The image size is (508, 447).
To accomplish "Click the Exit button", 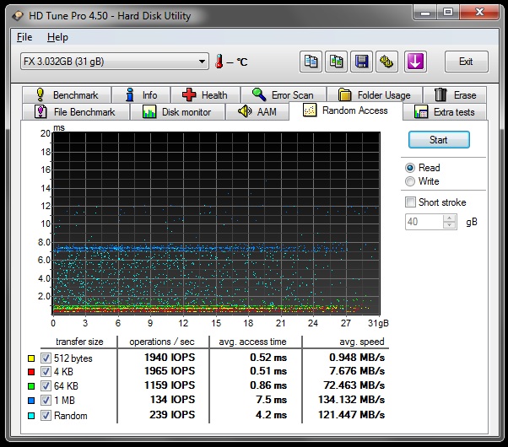I will pyautogui.click(x=465, y=62).
